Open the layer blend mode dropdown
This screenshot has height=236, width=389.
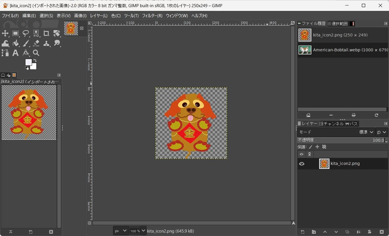click(336, 132)
